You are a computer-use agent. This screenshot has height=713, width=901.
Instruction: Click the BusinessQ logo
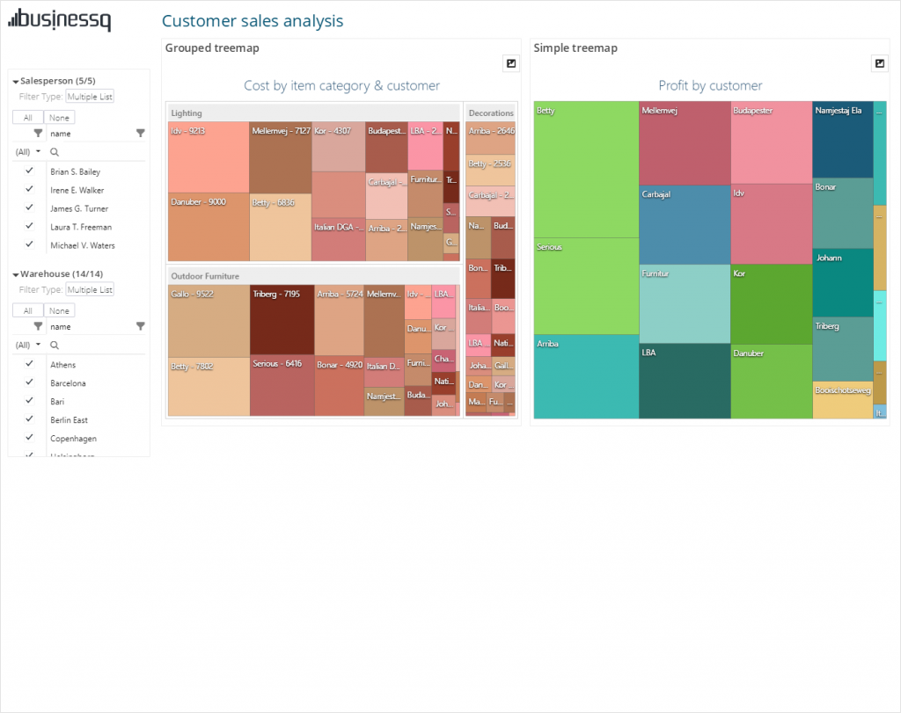(59, 21)
